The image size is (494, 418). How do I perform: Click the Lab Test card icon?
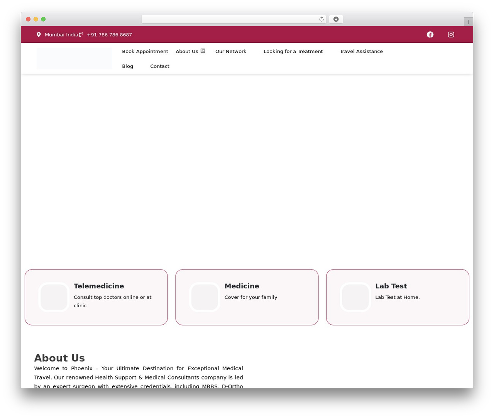point(355,297)
